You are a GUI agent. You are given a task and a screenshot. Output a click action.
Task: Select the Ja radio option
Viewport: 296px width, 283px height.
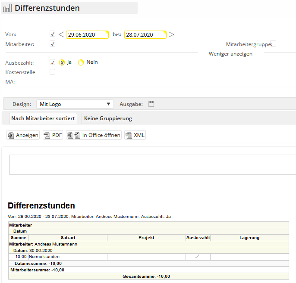(62, 62)
